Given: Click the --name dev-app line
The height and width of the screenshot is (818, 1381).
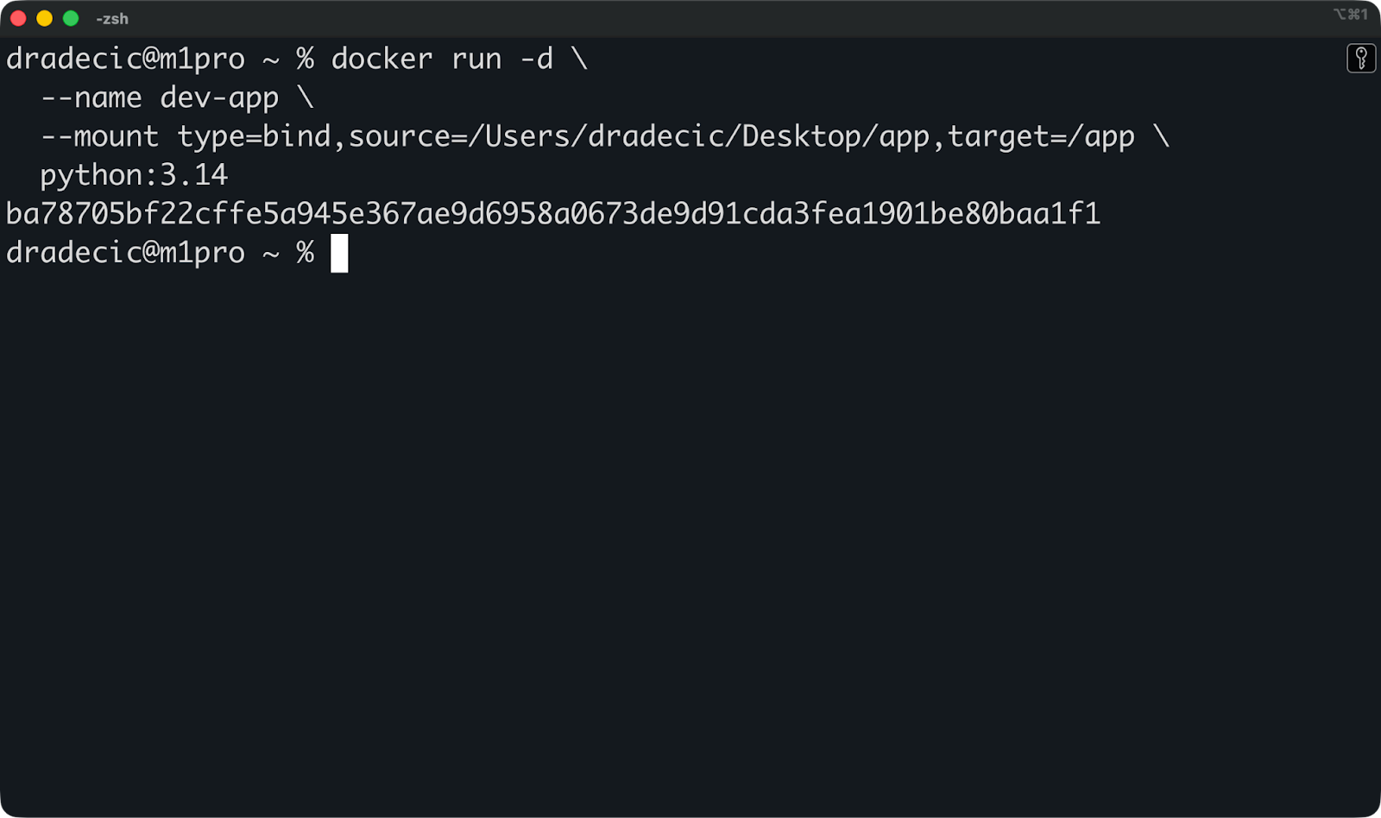Looking at the screenshot, I should pos(160,97).
